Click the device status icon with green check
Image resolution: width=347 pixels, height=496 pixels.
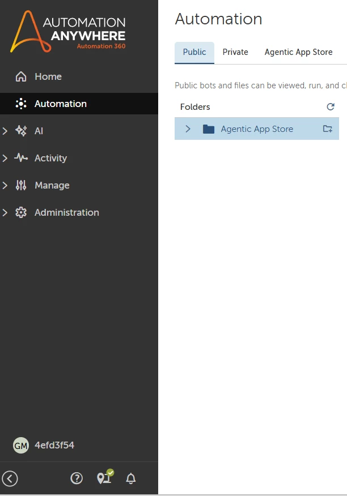point(104,477)
